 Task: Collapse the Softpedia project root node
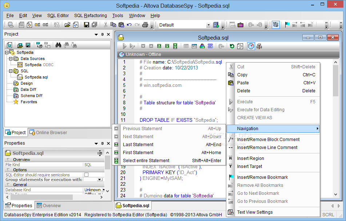(7, 52)
